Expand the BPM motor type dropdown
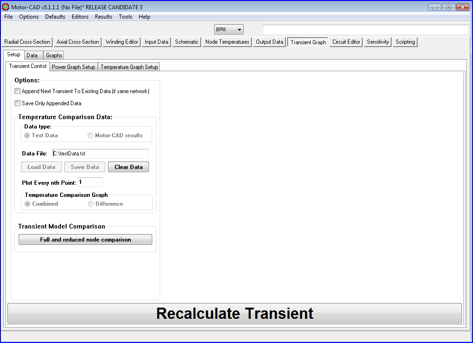This screenshot has height=343, width=473. [229, 29]
